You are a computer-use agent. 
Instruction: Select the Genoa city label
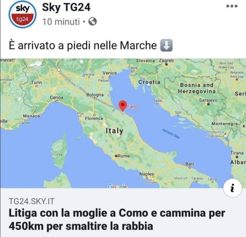tap(57, 98)
